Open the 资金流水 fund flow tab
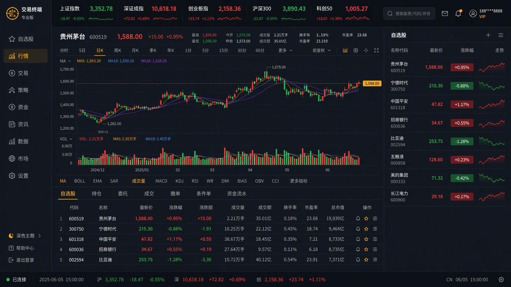Viewport: 511px width, 287px height. [x=237, y=193]
